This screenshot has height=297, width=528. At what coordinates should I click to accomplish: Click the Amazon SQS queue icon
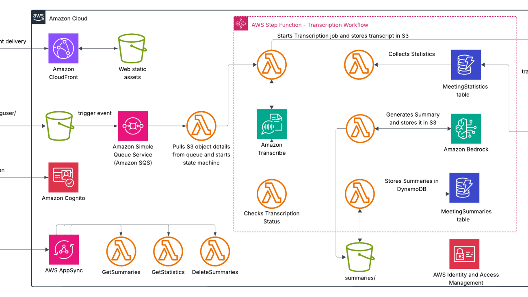[x=133, y=126]
